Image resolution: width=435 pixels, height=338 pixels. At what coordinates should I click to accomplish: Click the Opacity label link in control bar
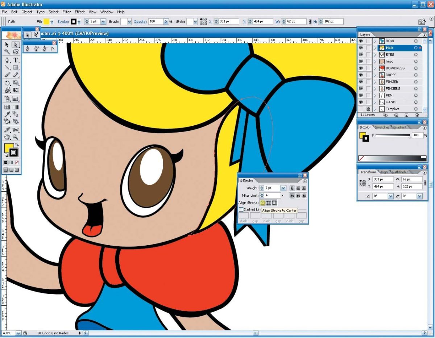pos(140,22)
